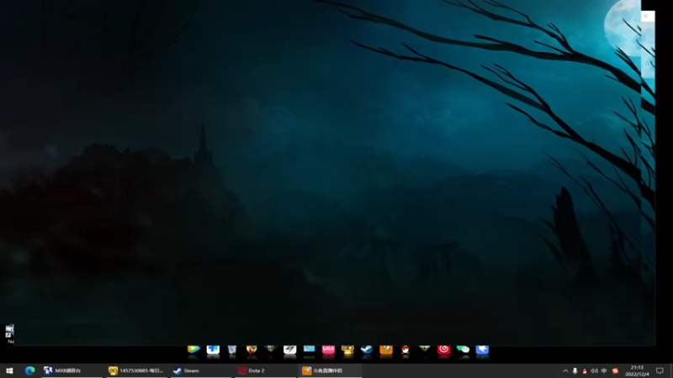Switch to the MX8 mixer taskbar window
The image size is (673, 378).
72,370
